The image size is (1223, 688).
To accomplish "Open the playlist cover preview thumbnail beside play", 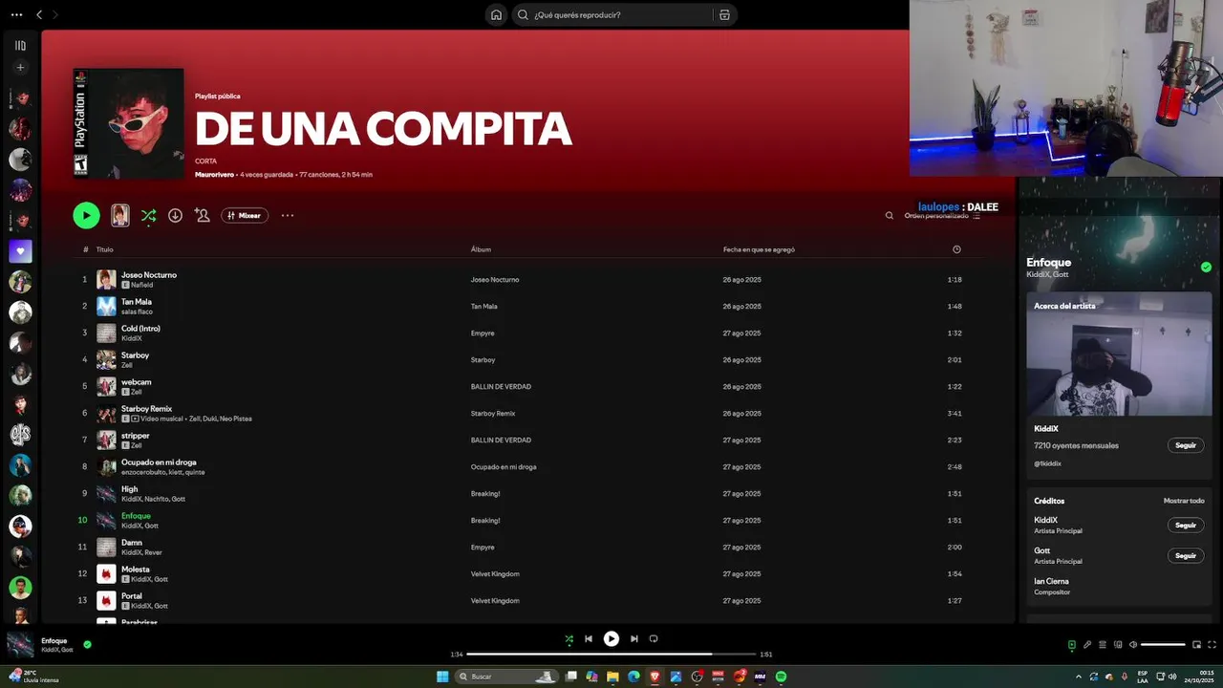I will (x=120, y=215).
